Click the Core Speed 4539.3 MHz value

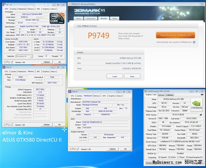pos(23,42)
